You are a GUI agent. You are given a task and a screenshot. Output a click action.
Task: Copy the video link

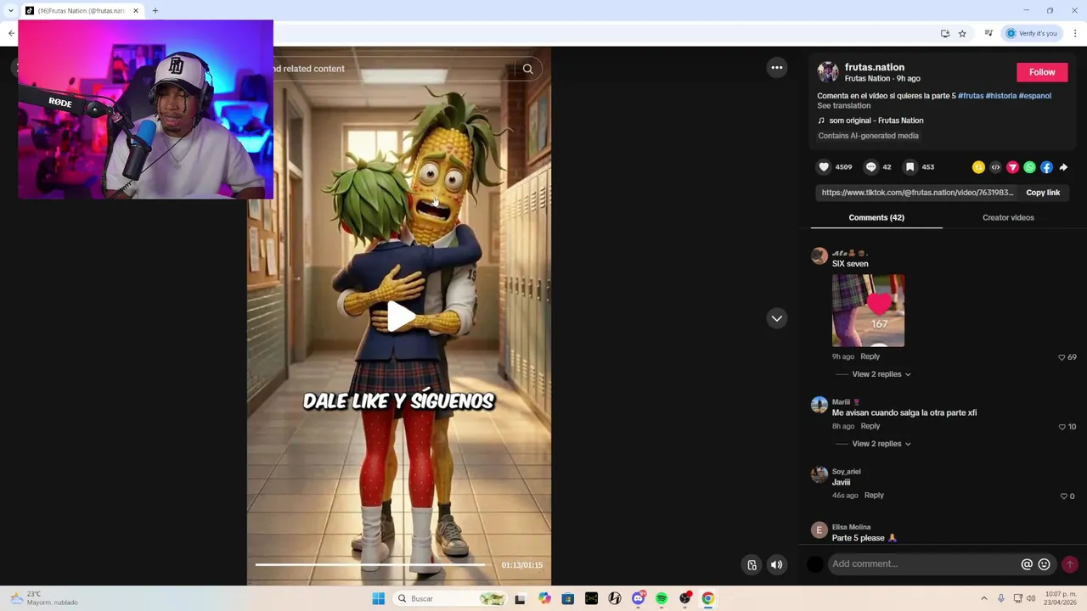tap(1043, 193)
